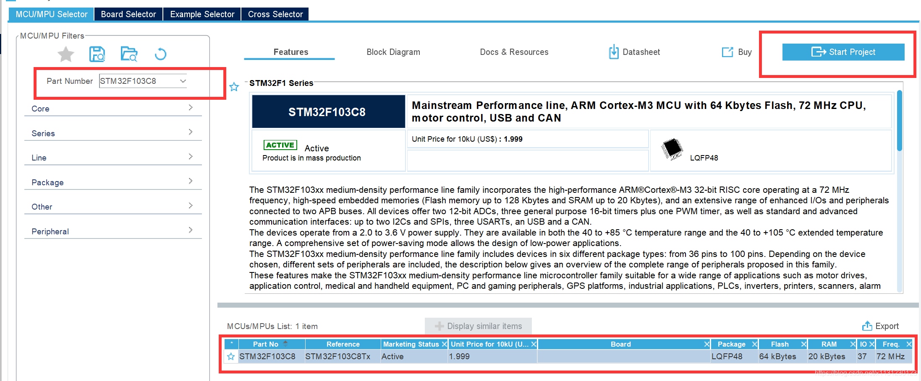Screen dimensions: 921x381
Task: Remove the Flash column
Action: pos(803,344)
